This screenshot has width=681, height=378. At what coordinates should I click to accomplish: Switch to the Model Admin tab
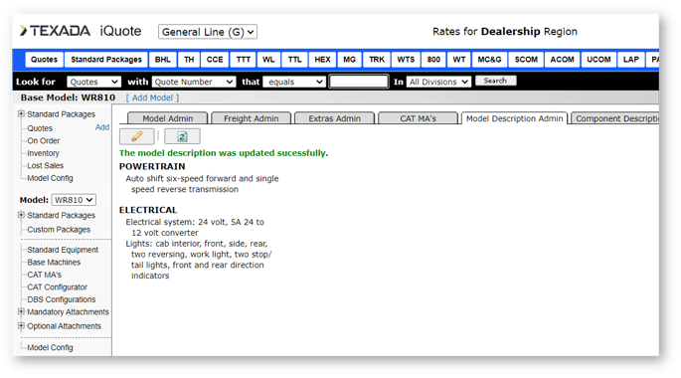168,118
